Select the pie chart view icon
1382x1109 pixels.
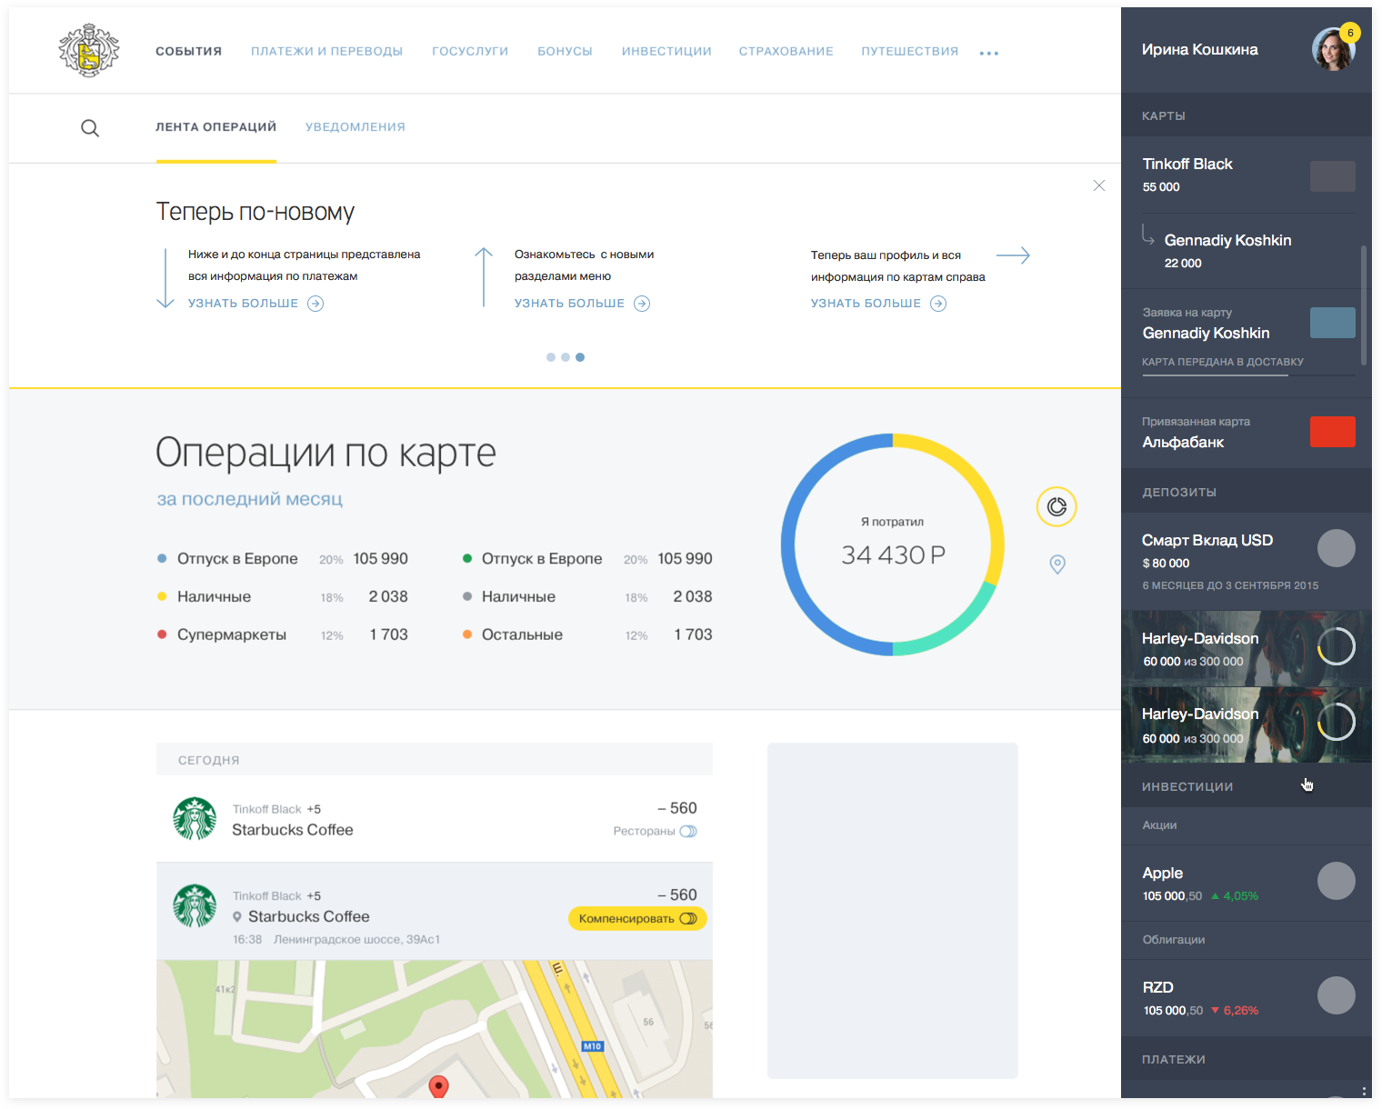point(1057,506)
